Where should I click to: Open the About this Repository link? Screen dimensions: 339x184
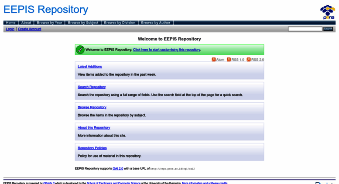pyautogui.click(x=94, y=127)
